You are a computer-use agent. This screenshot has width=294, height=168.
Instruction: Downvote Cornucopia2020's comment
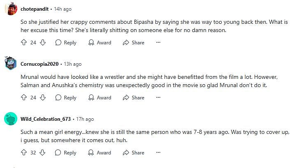[43, 98]
